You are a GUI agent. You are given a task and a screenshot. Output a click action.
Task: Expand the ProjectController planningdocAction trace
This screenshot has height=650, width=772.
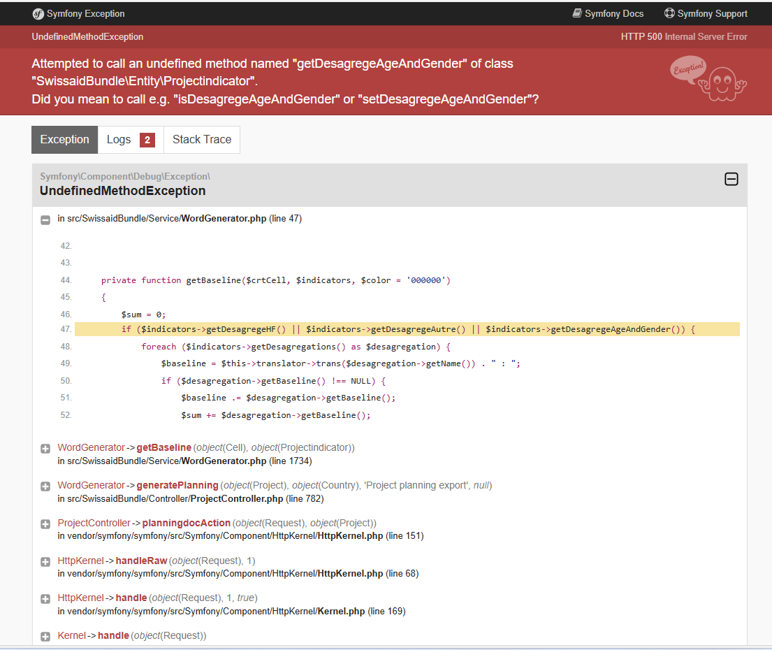click(45, 524)
